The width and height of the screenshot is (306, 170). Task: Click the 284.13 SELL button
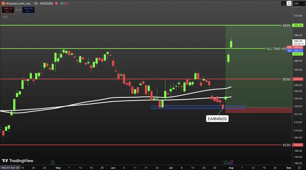(8, 10)
